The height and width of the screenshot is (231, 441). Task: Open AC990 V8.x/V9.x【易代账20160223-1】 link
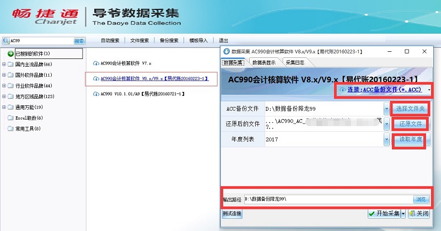(x=155, y=78)
